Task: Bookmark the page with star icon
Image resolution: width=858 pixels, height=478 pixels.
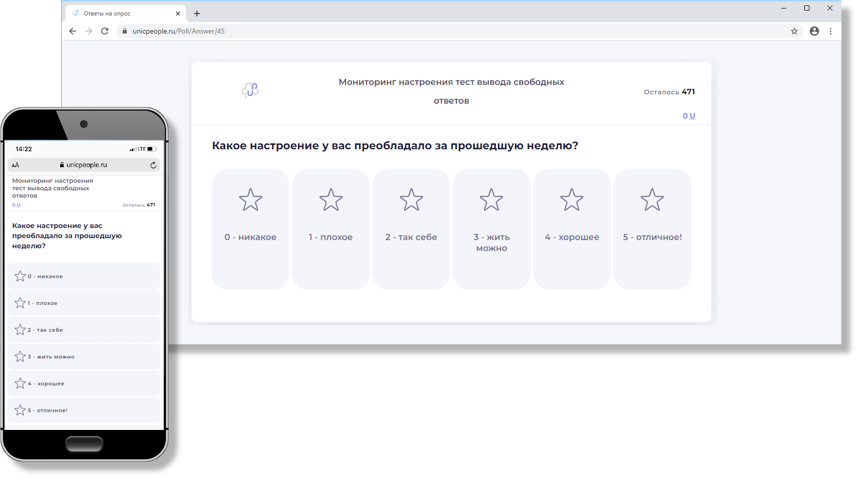Action: (794, 31)
